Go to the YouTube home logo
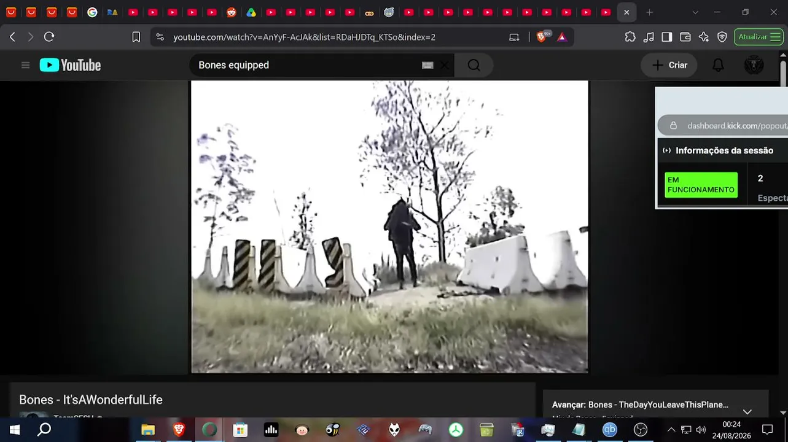Image resolution: width=788 pixels, height=442 pixels. (70, 65)
